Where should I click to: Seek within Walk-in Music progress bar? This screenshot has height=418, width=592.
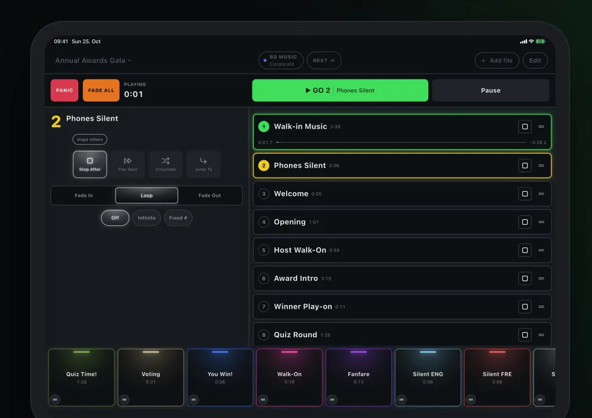[x=401, y=142]
